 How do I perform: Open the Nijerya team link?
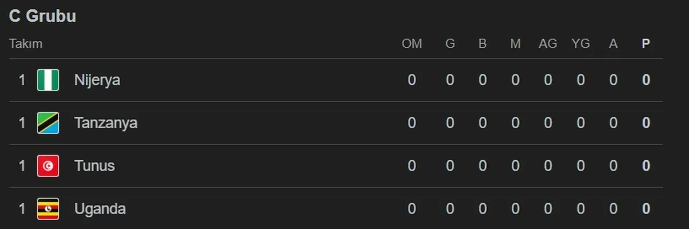(97, 80)
